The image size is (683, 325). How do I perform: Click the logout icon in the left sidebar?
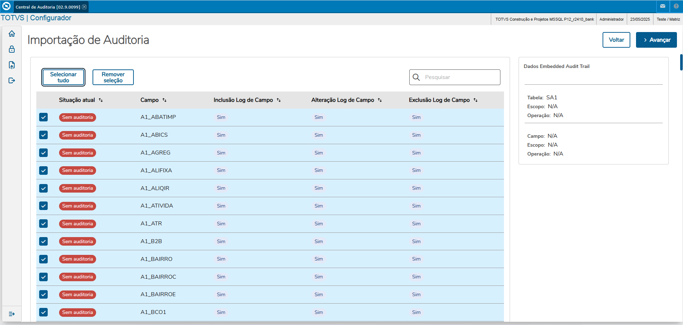tap(12, 80)
